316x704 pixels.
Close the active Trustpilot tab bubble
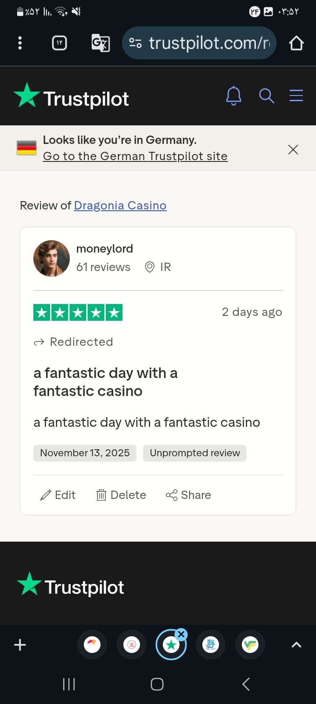coord(181,634)
